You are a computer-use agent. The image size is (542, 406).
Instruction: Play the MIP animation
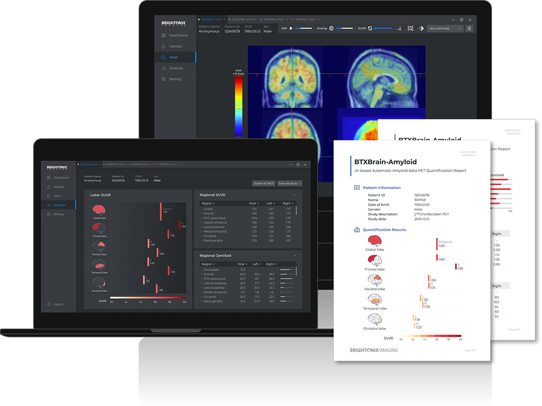(x=291, y=28)
